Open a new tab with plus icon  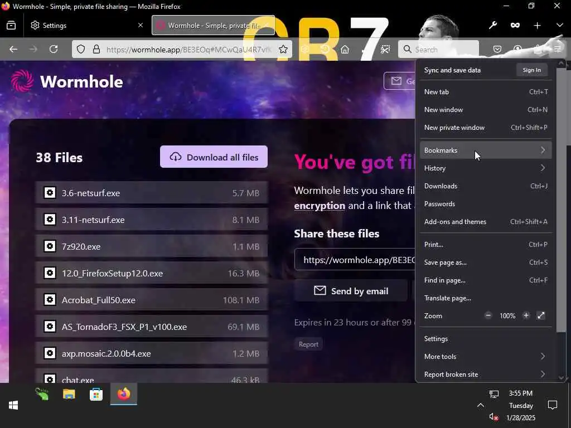click(537, 26)
